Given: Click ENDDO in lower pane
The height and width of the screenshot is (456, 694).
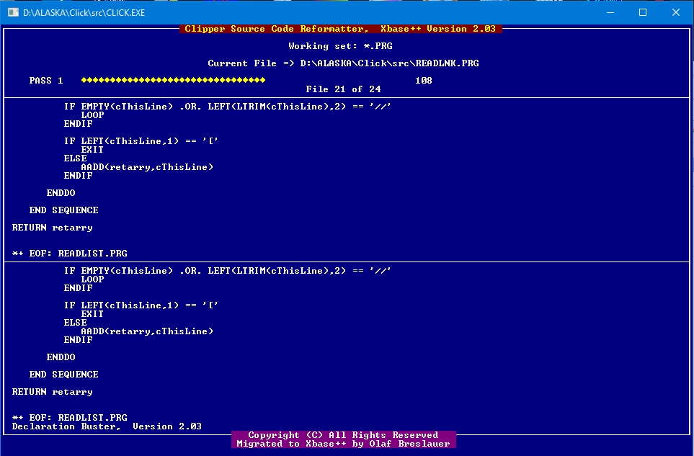Looking at the screenshot, I should 61,357.
